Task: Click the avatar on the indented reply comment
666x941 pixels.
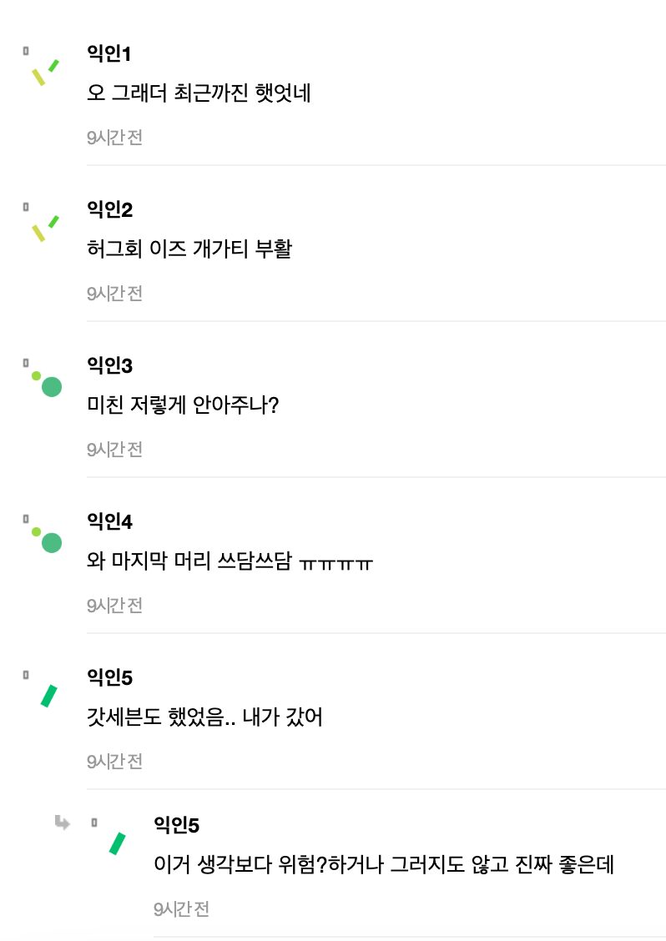Action: coord(117,843)
